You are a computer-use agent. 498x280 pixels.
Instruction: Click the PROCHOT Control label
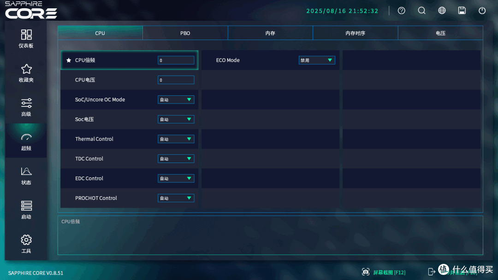pos(96,198)
